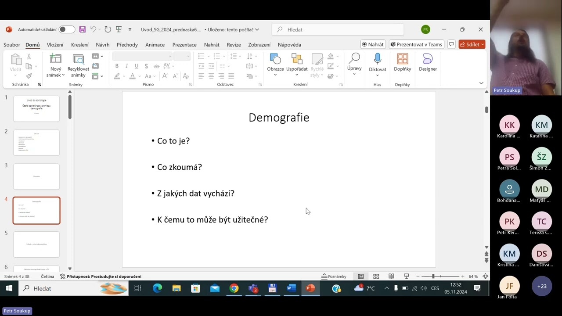
Task: Toggle the Poznámky notes pane
Action: click(x=334, y=276)
